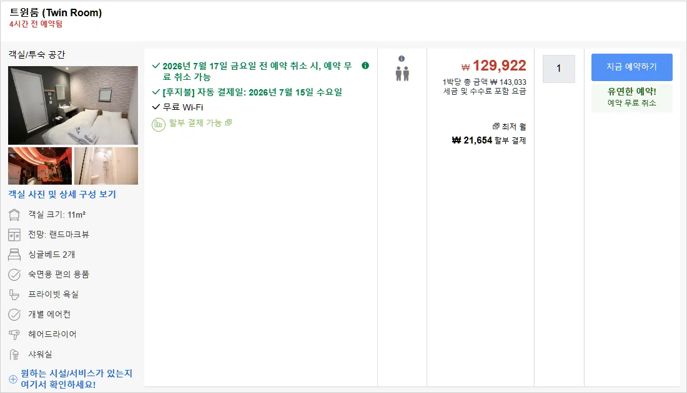Click the 프라이빗 욕실 text

point(54,294)
